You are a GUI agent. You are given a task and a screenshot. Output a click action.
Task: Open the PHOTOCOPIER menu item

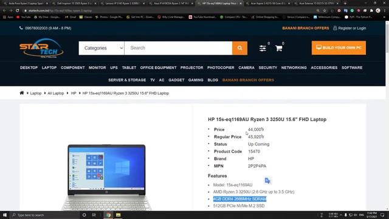coord(221,68)
